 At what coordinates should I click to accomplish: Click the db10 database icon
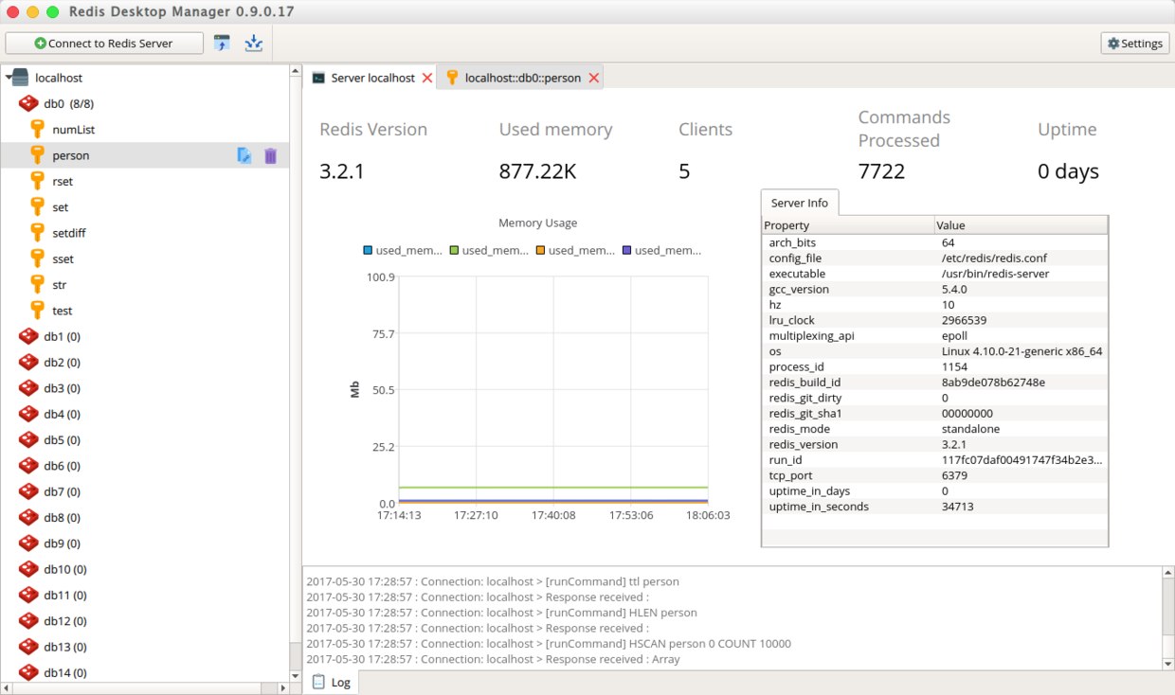pos(28,569)
